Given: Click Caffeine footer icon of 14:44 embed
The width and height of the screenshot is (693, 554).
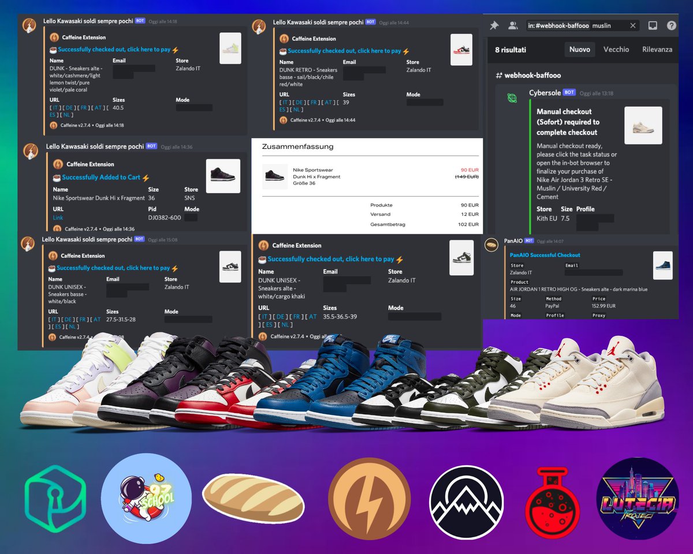Looking at the screenshot, I should [x=284, y=121].
